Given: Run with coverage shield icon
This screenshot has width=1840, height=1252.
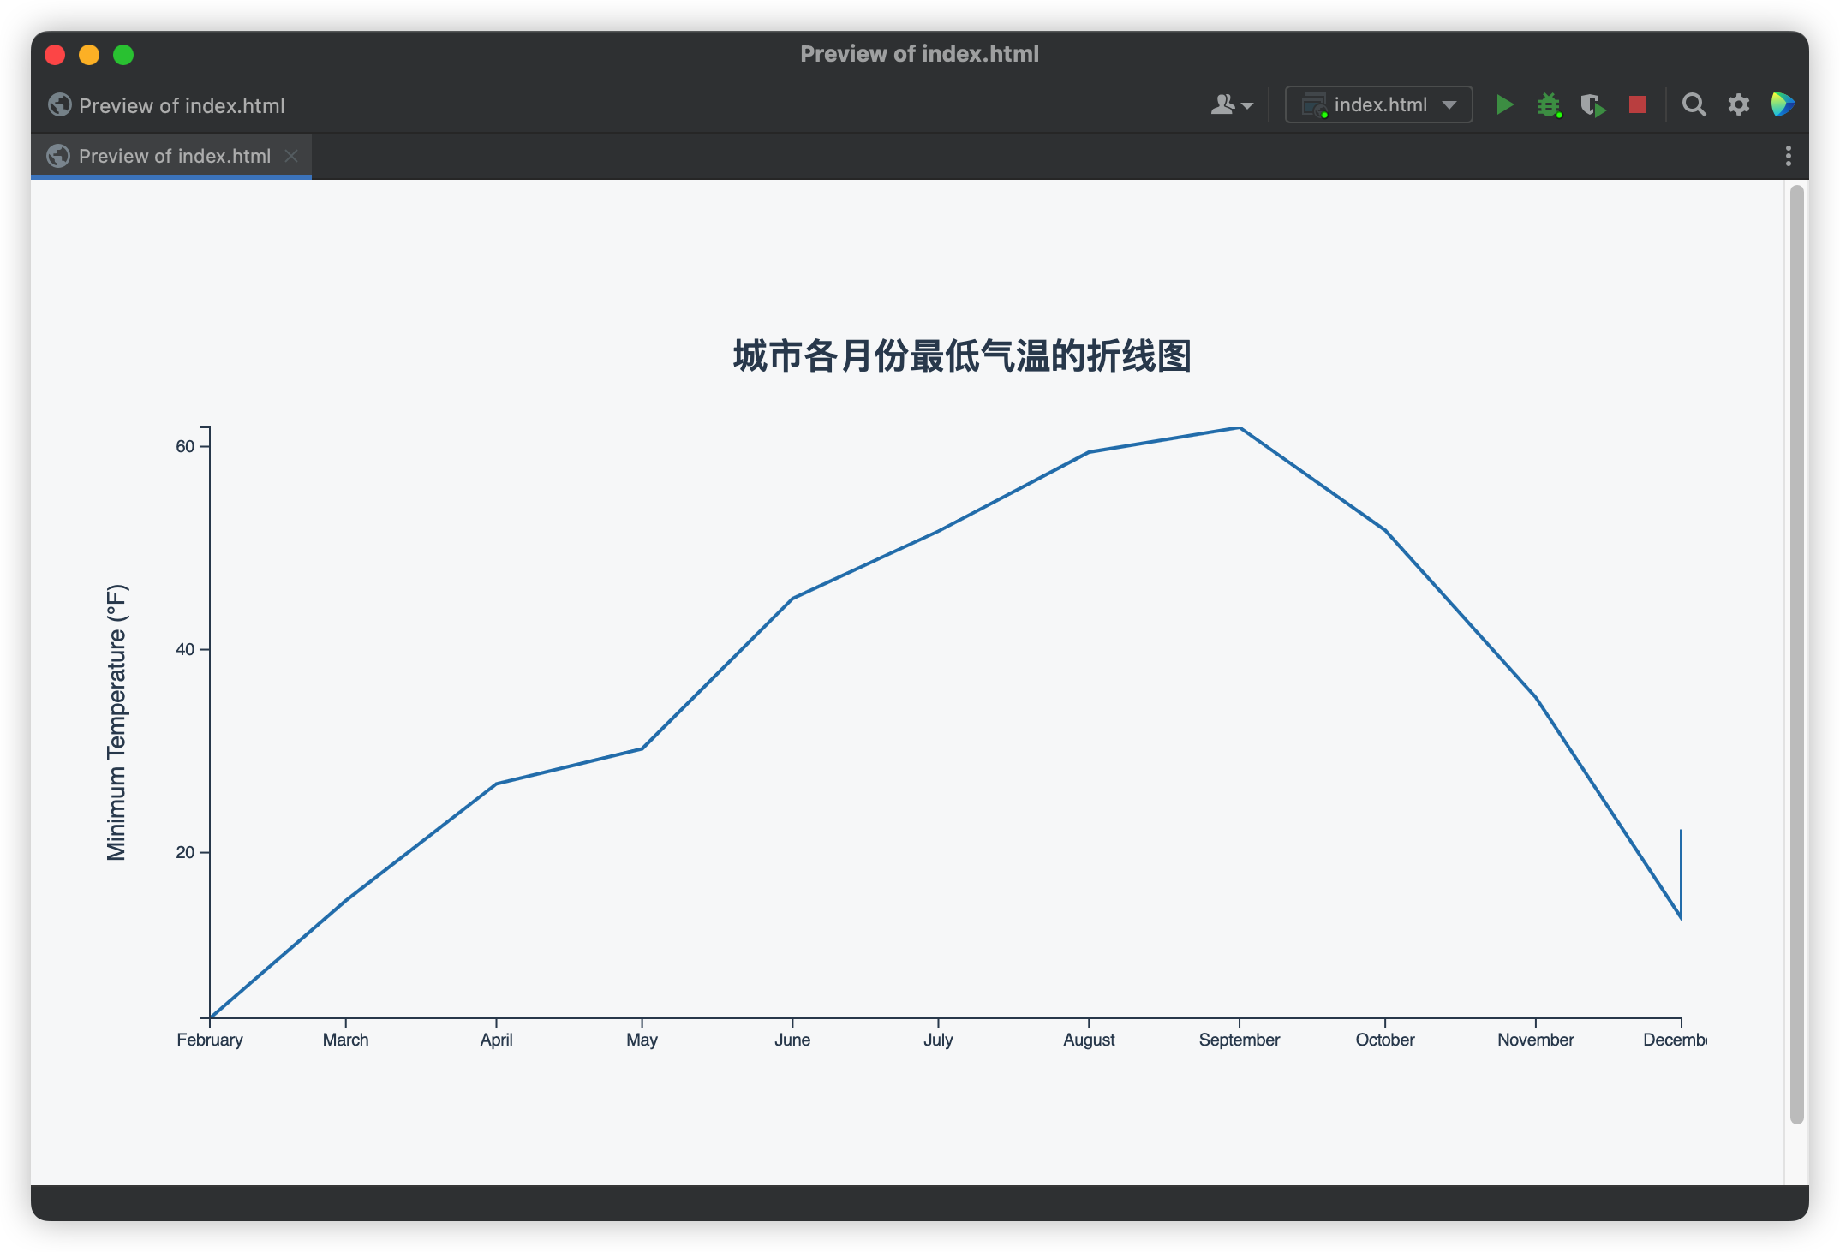Looking at the screenshot, I should click(x=1592, y=105).
